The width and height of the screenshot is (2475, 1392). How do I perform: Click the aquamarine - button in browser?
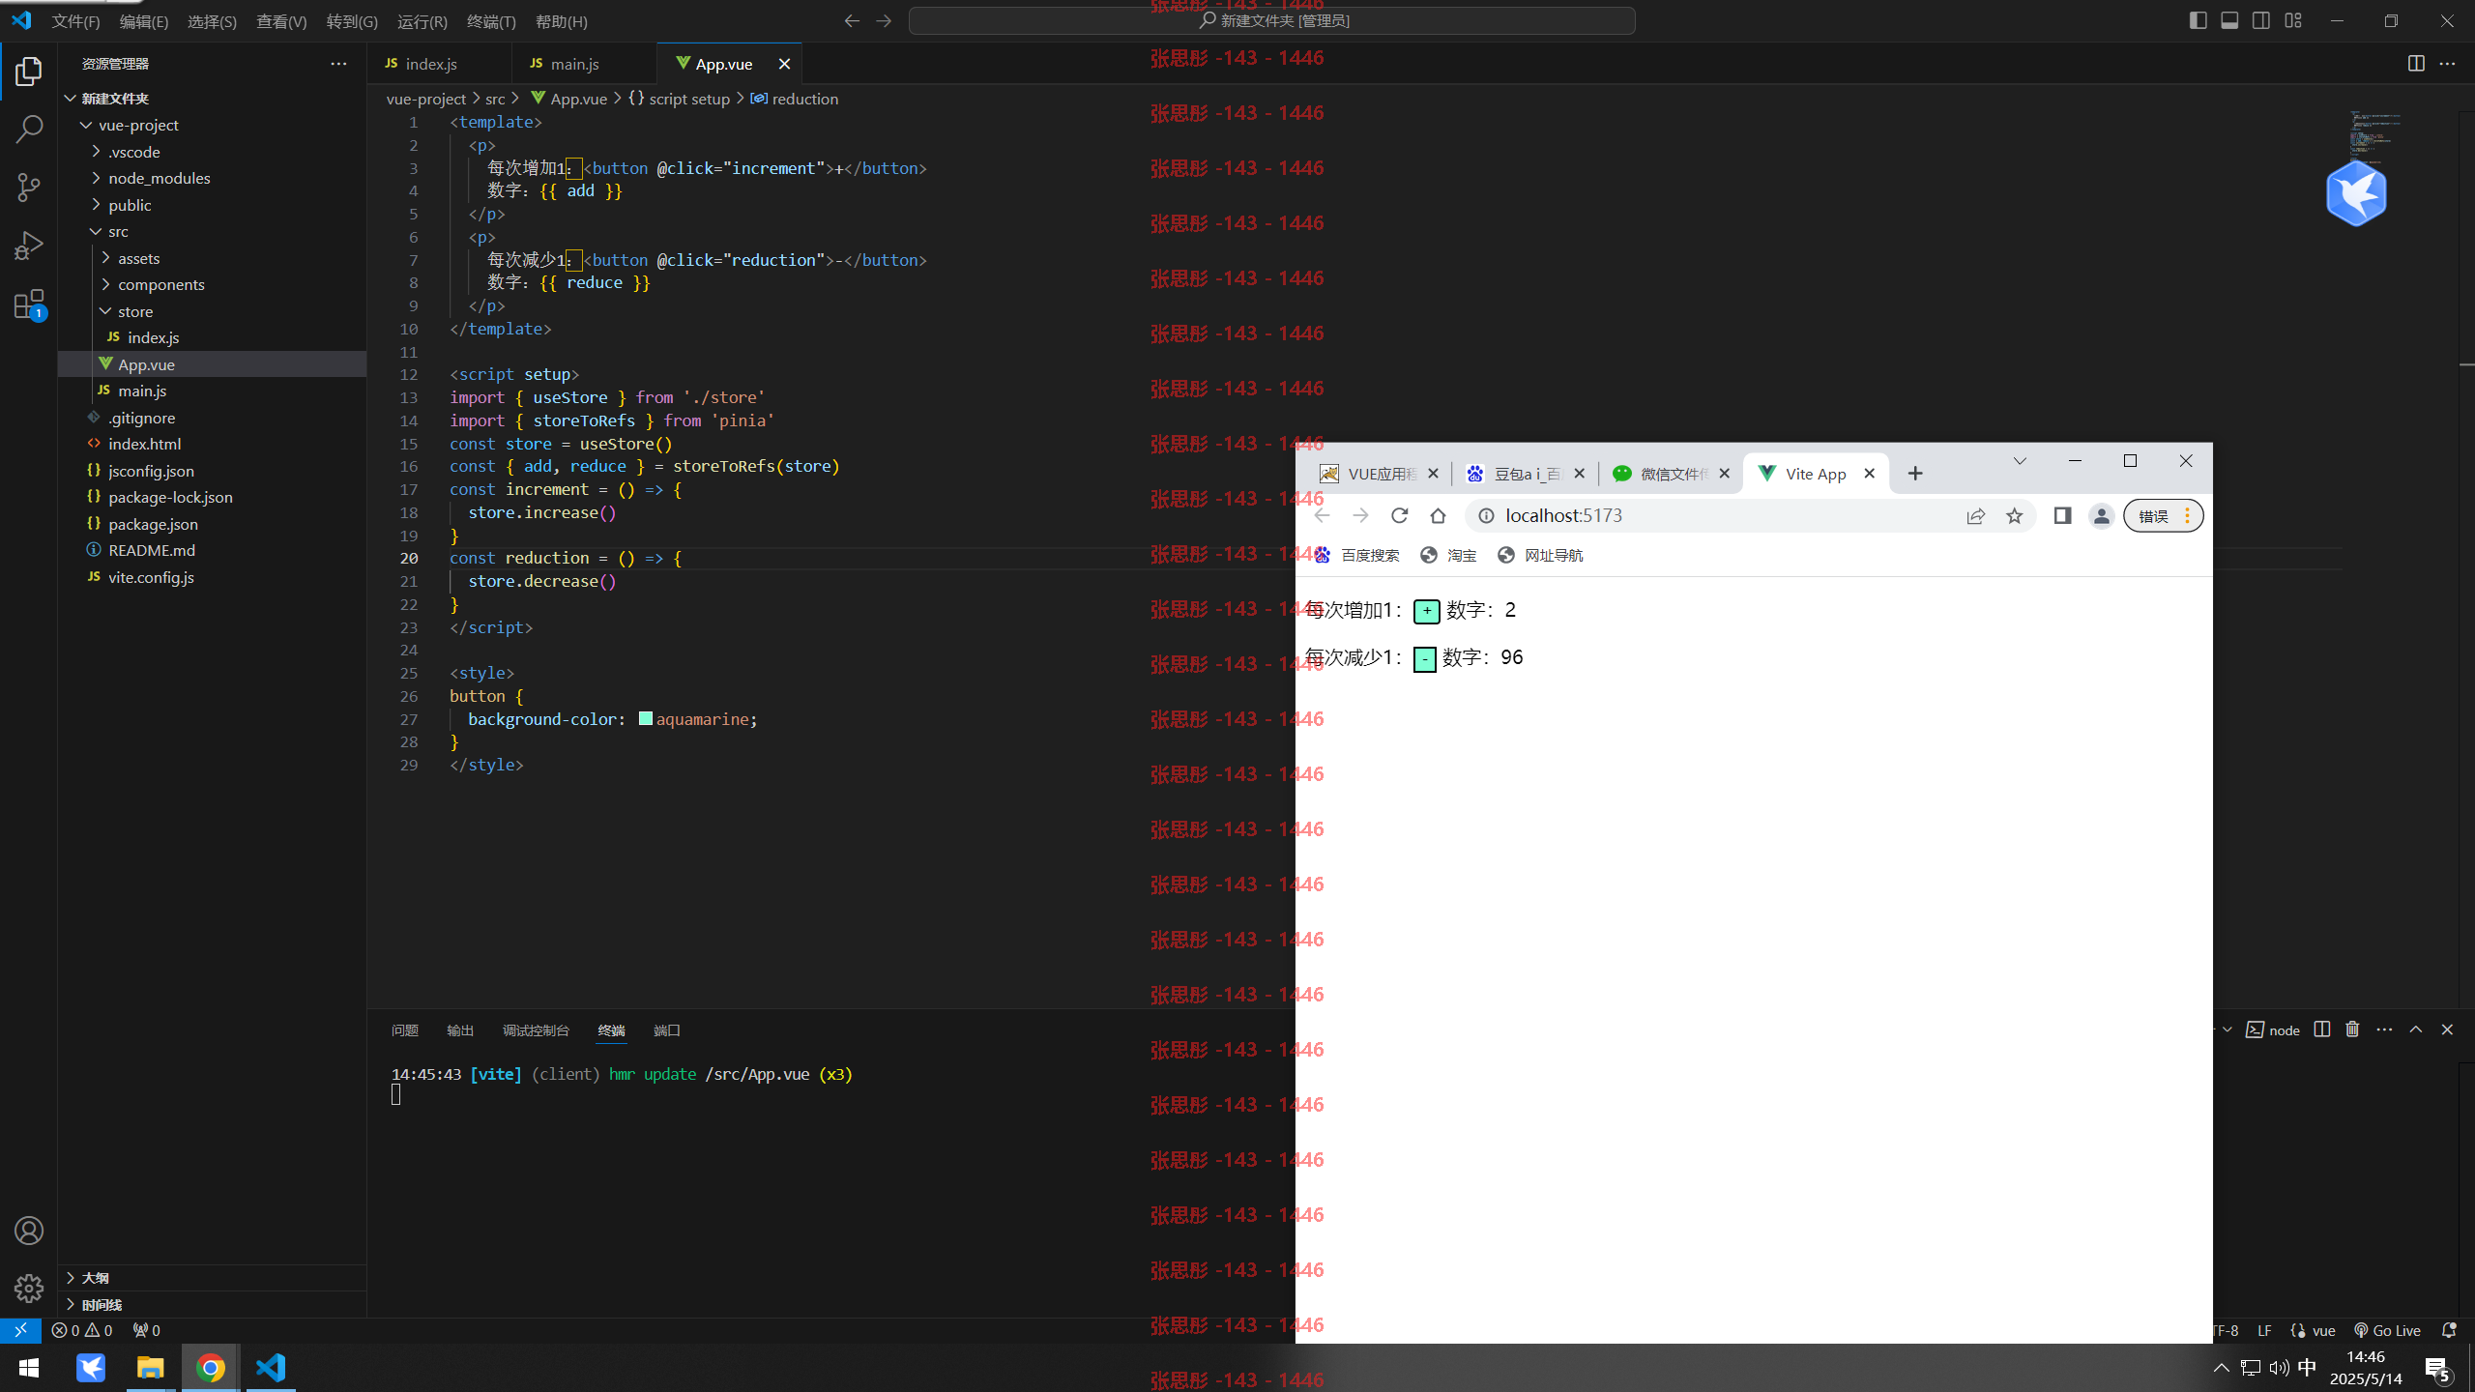click(1425, 658)
